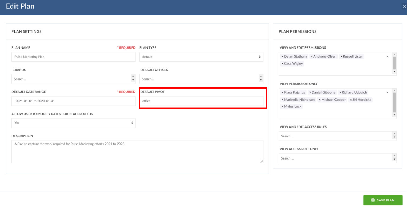
Task: Click View Permission Only scrollbar thumb
Action: coord(394,102)
